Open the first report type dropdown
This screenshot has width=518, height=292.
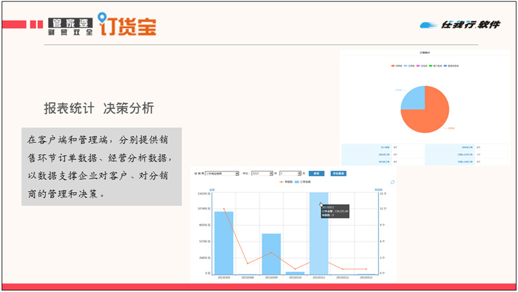pos(222,174)
